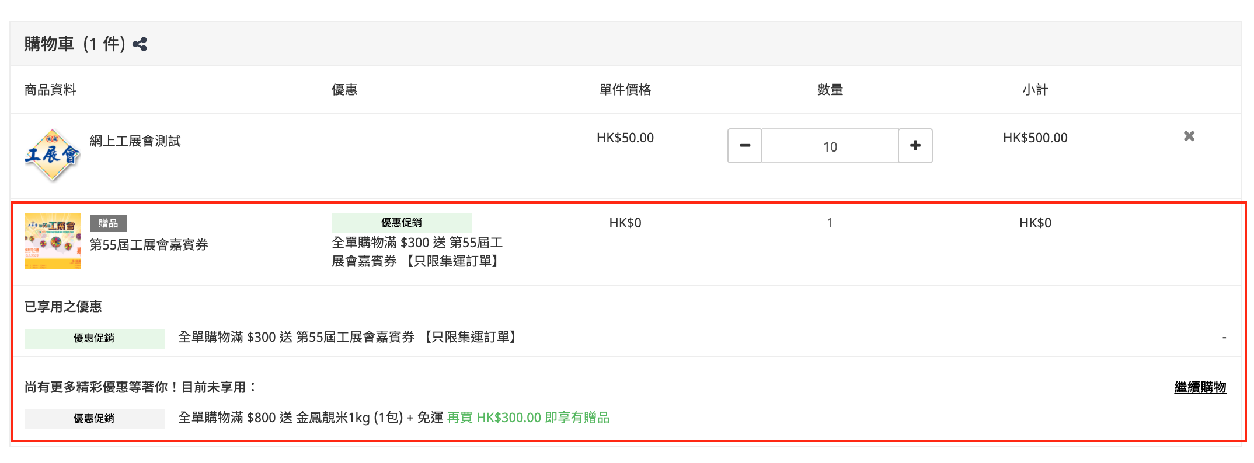Click the 優惠 column header
Viewport: 1254px width, 463px height.
pos(344,90)
